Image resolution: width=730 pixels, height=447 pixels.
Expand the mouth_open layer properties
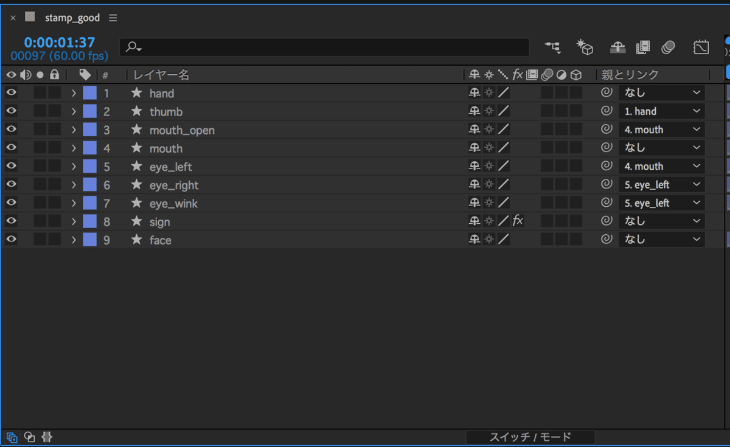click(x=74, y=130)
